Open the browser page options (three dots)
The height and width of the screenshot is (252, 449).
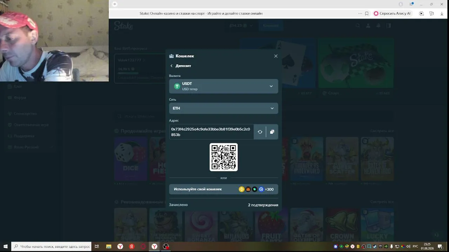[360, 14]
